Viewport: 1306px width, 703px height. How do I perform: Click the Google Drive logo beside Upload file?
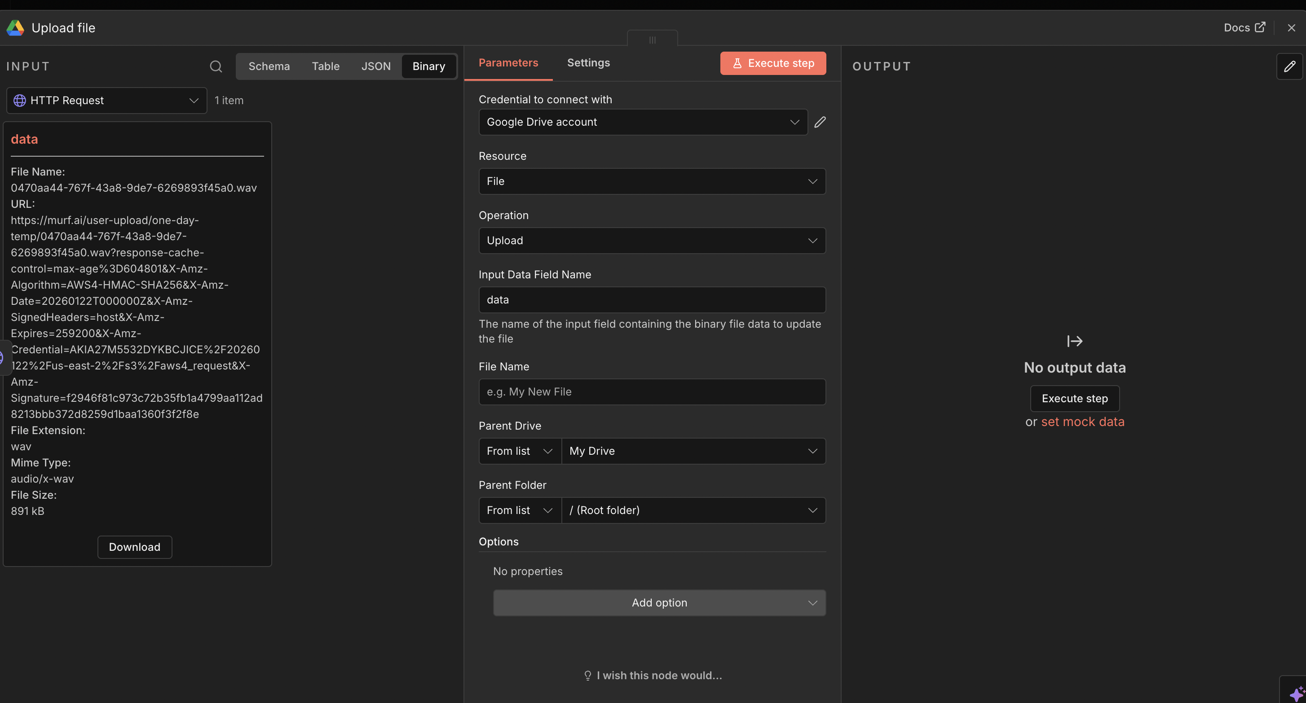click(x=15, y=28)
